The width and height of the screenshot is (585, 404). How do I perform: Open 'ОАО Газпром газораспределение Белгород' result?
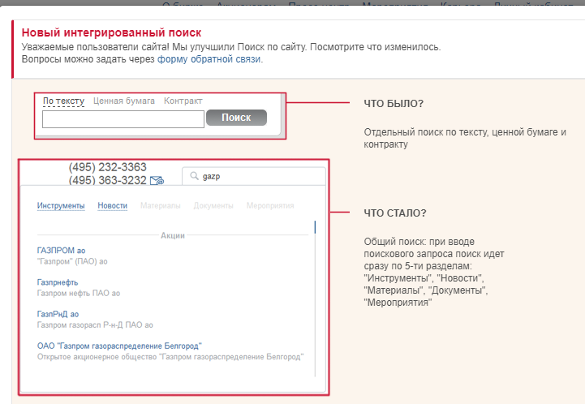point(119,346)
